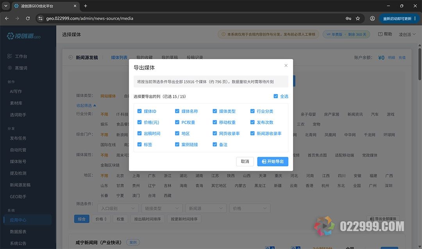Reload the current page
The width and height of the screenshot is (422, 249).
click(x=28, y=19)
